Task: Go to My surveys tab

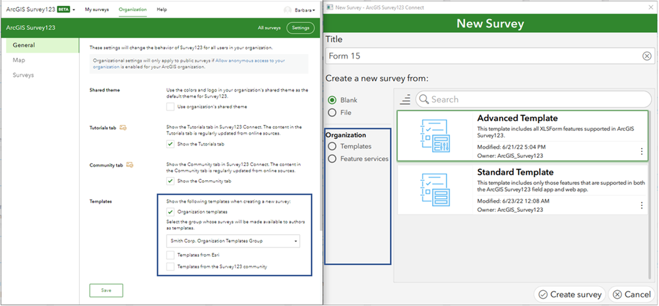Action: pos(97,9)
